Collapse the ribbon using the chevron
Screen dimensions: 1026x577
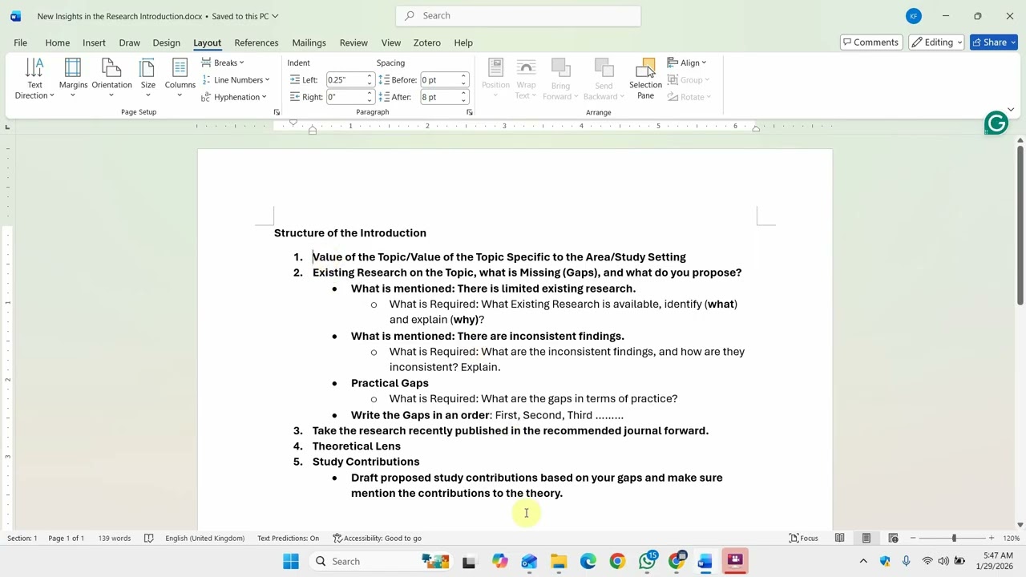pos(1011,110)
